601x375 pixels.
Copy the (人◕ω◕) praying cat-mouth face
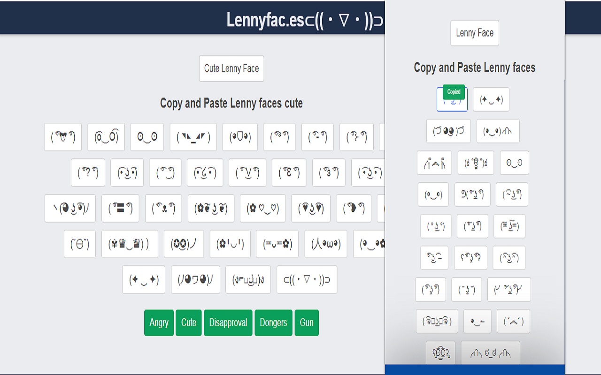pos(326,244)
